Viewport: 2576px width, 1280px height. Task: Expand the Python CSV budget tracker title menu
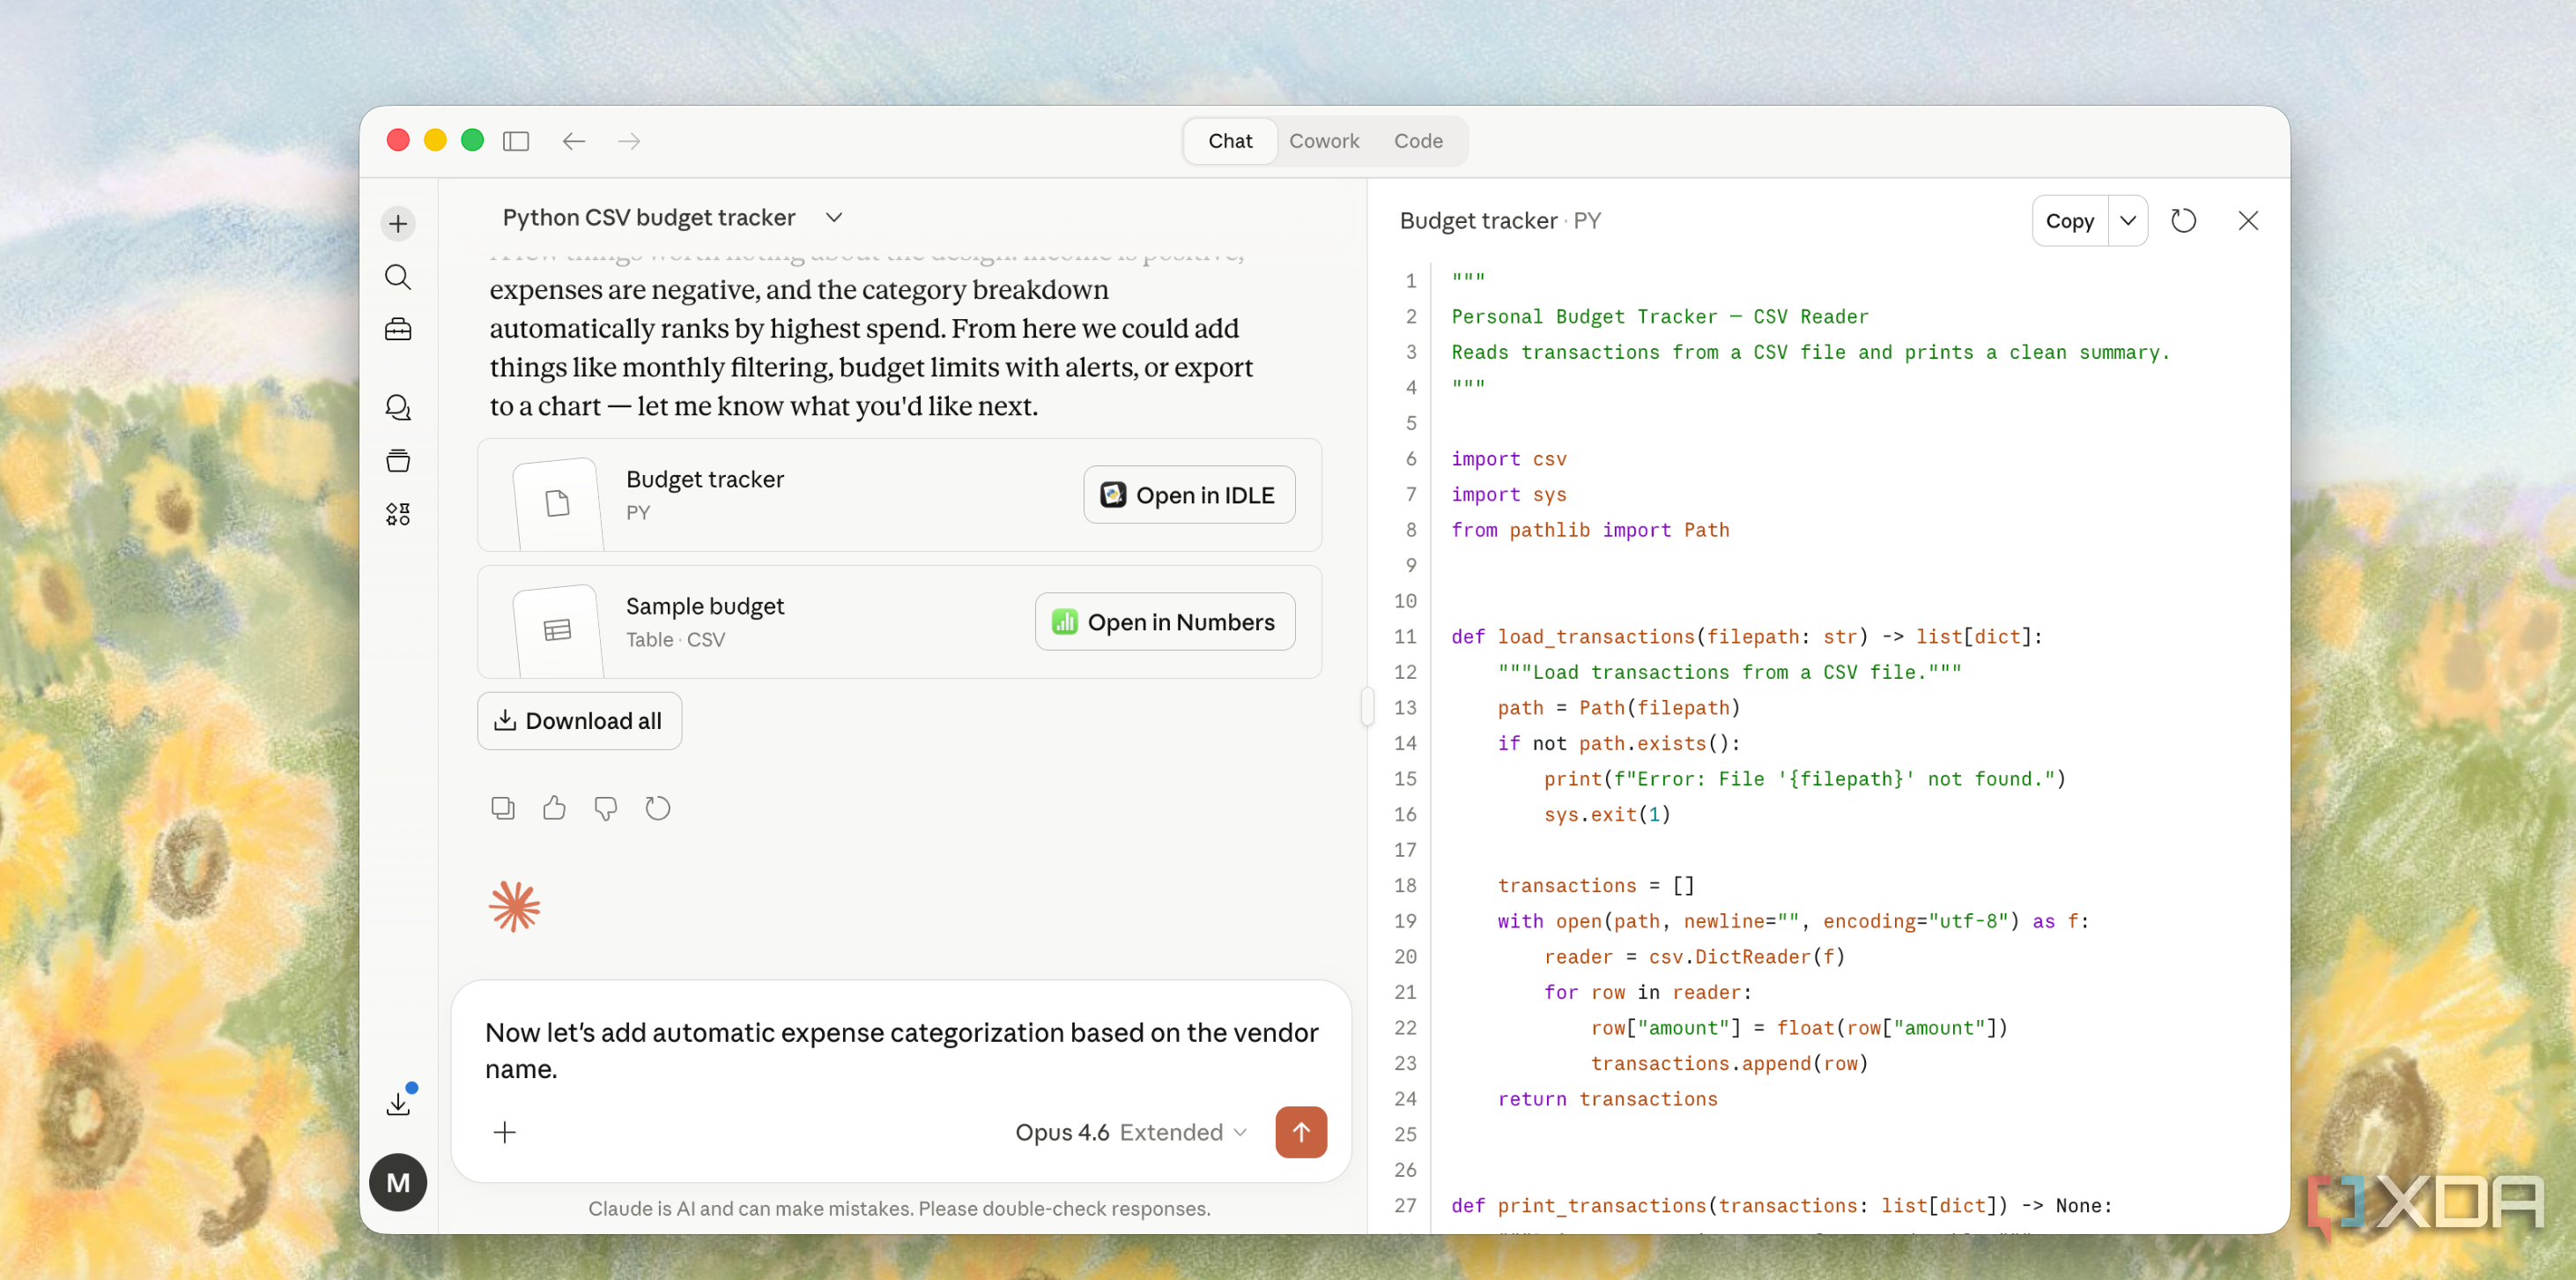click(834, 217)
